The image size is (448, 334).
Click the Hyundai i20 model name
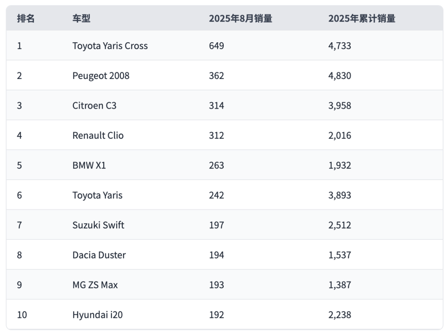[97, 315]
